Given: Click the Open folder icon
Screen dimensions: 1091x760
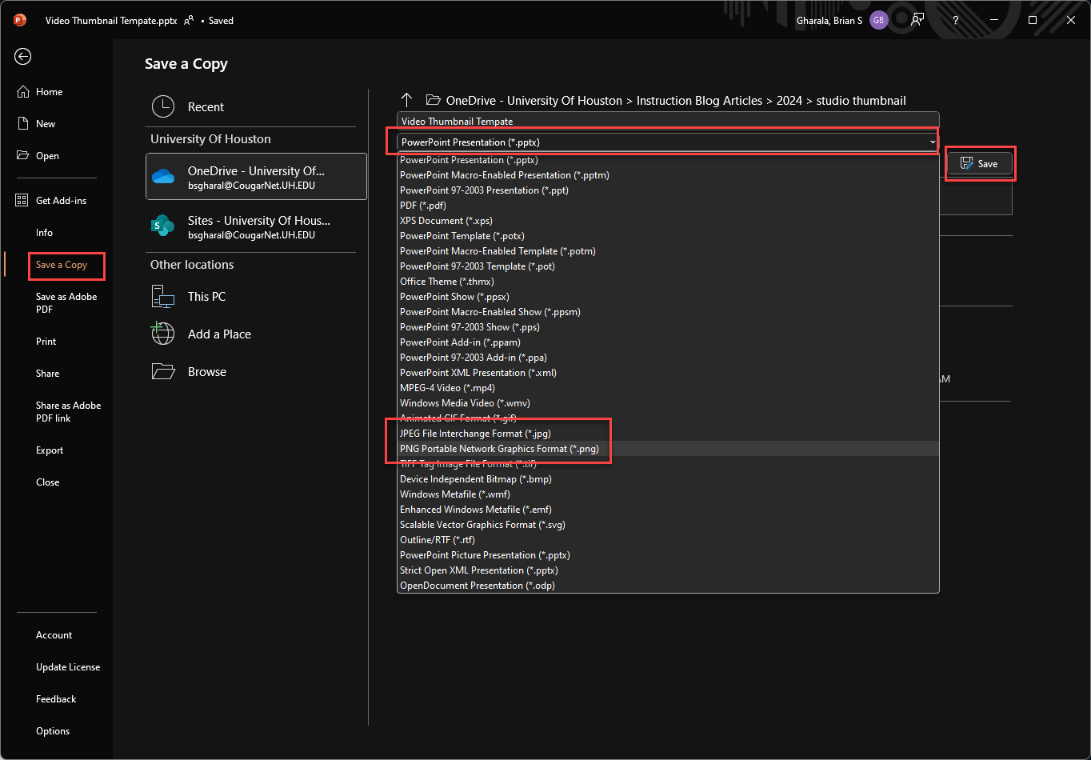Looking at the screenshot, I should click(23, 156).
